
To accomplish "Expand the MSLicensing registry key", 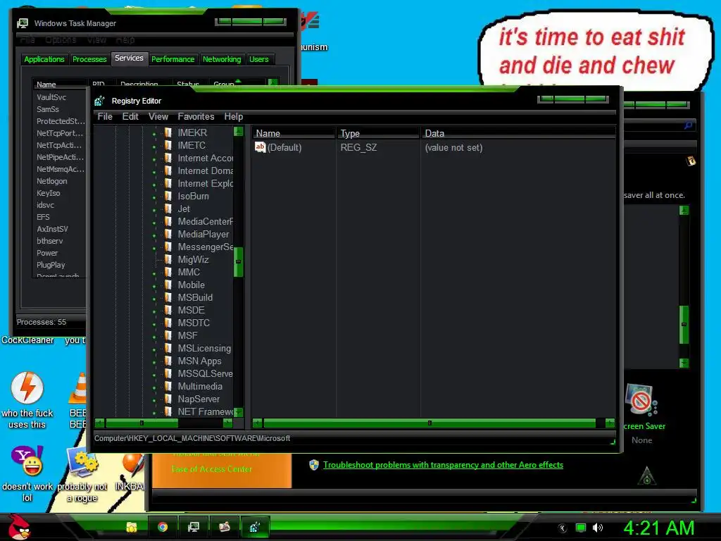I will pyautogui.click(x=154, y=349).
